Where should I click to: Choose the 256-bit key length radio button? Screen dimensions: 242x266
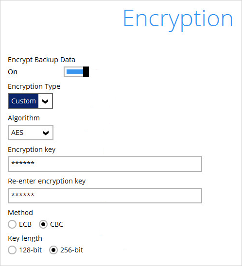coord(53,250)
